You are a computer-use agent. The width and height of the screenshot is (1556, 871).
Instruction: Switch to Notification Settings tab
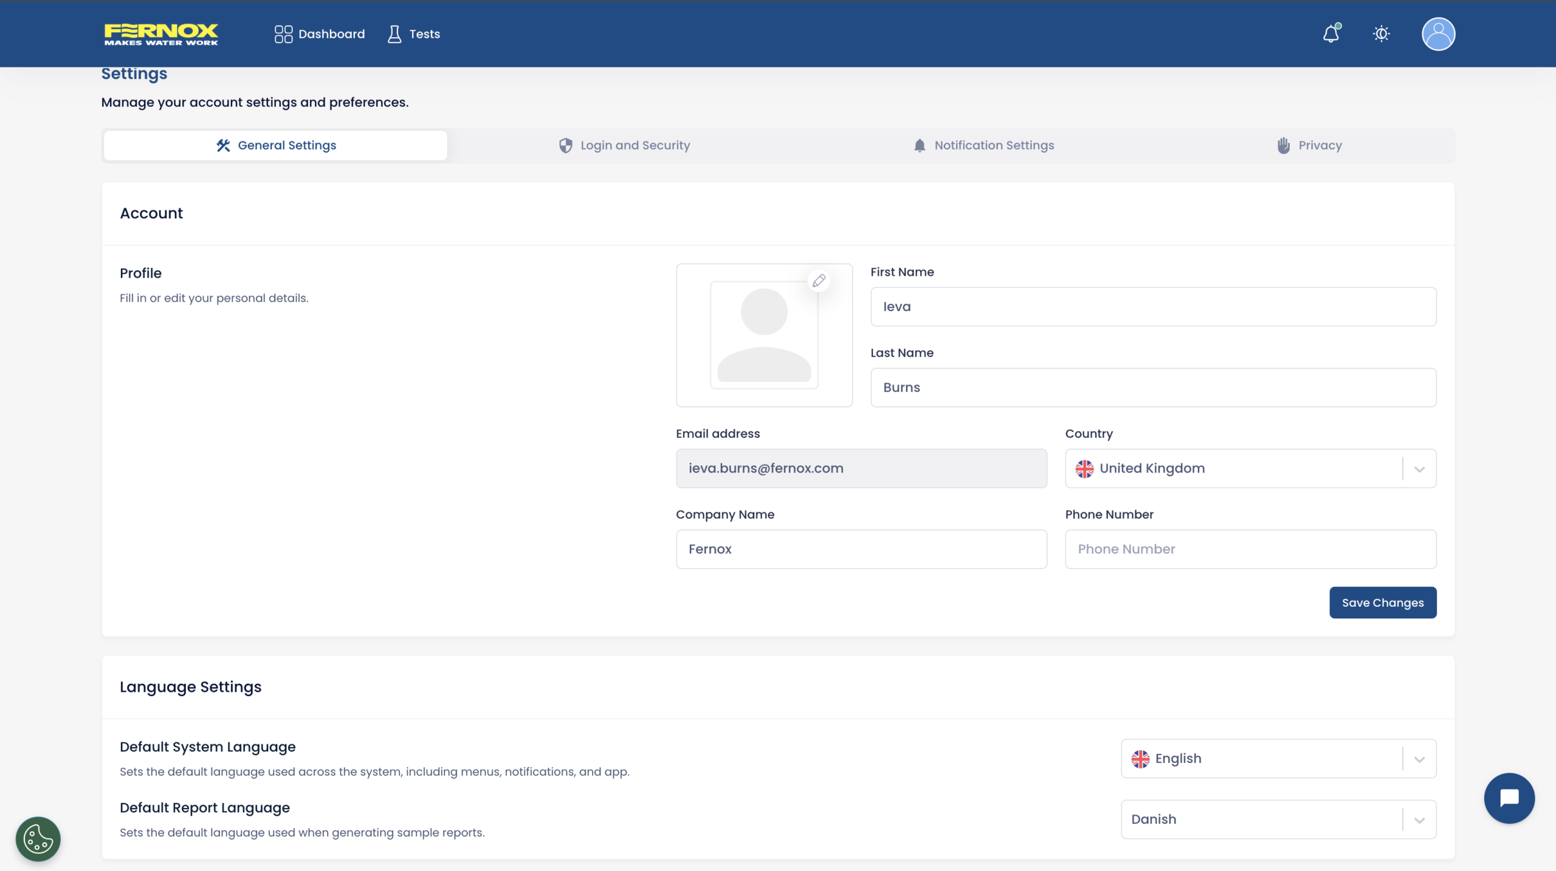(x=983, y=145)
